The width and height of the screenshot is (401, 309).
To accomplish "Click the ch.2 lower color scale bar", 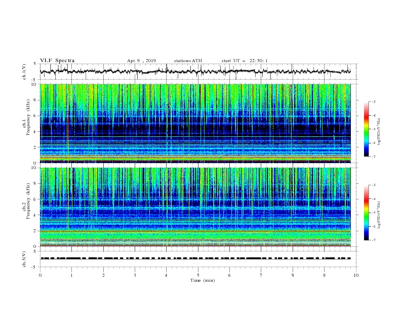I will point(366,213).
